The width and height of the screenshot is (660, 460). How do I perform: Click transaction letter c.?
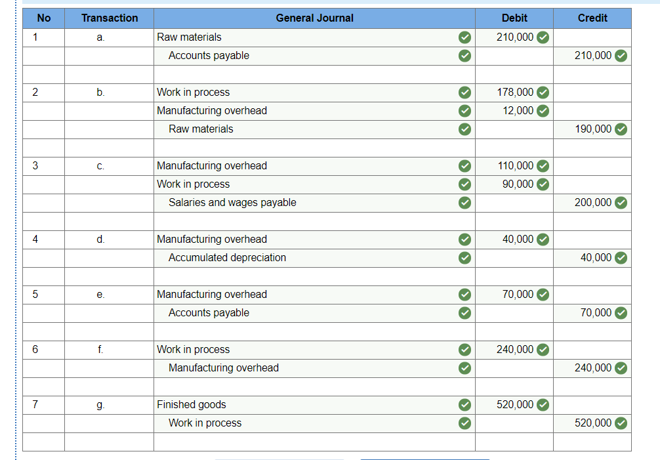pyautogui.click(x=100, y=166)
